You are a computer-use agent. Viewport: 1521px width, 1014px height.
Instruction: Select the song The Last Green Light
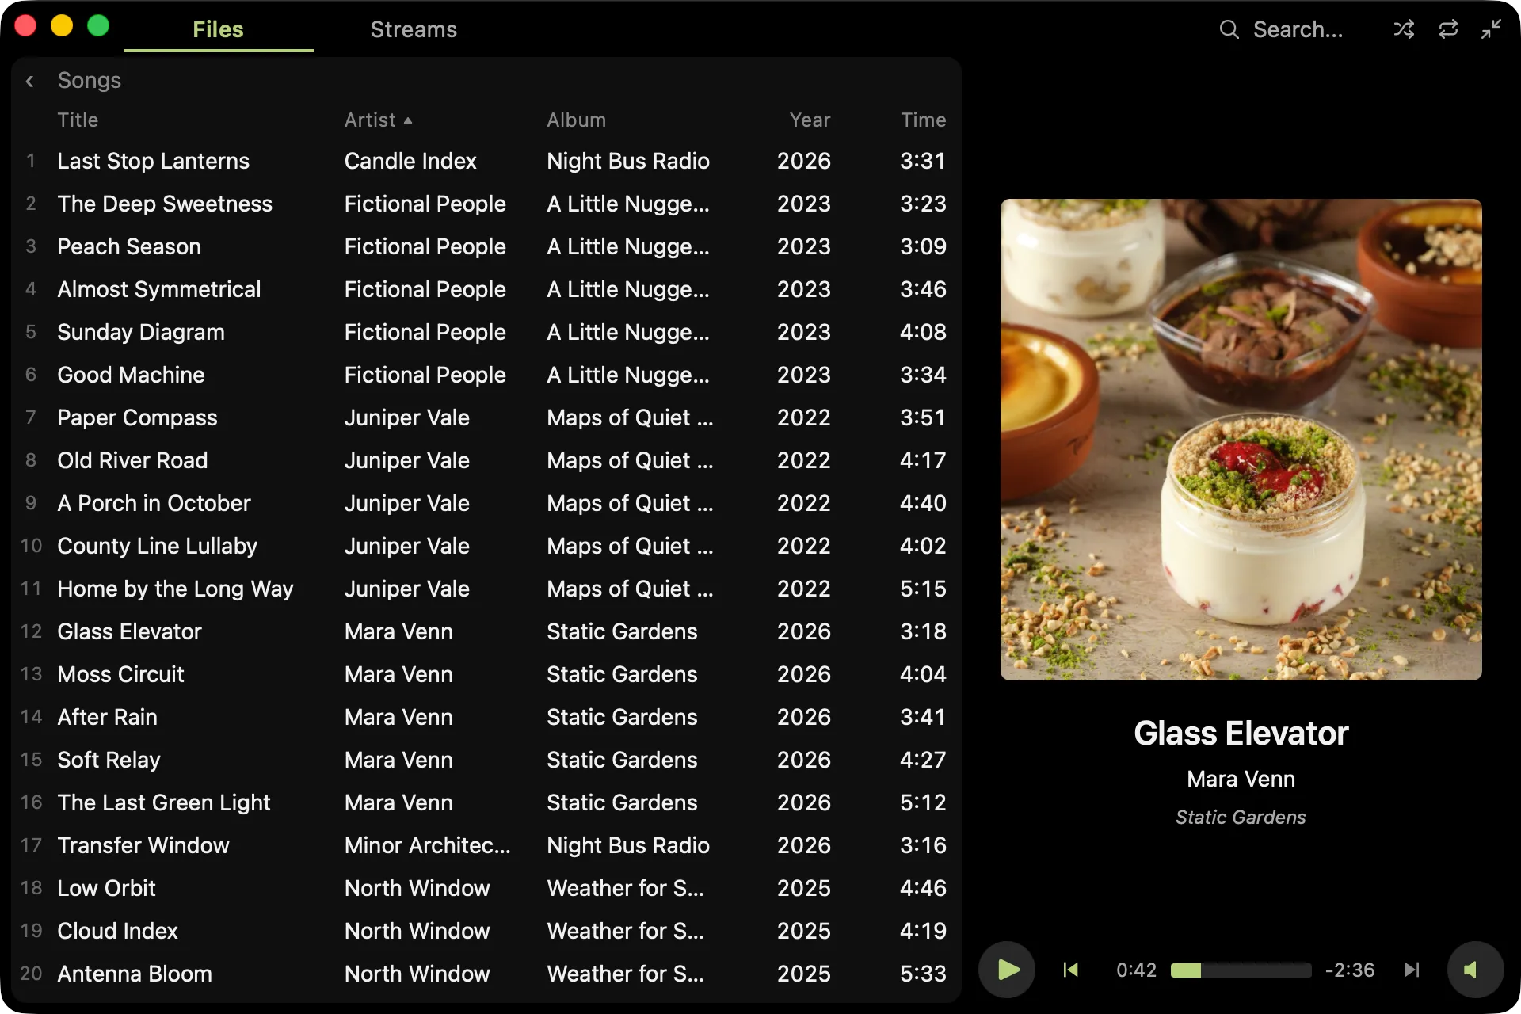pyautogui.click(x=486, y=803)
